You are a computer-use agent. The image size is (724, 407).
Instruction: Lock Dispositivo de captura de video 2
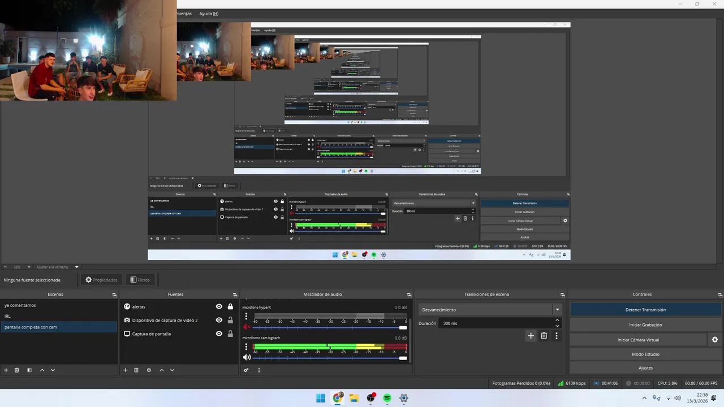pyautogui.click(x=230, y=320)
